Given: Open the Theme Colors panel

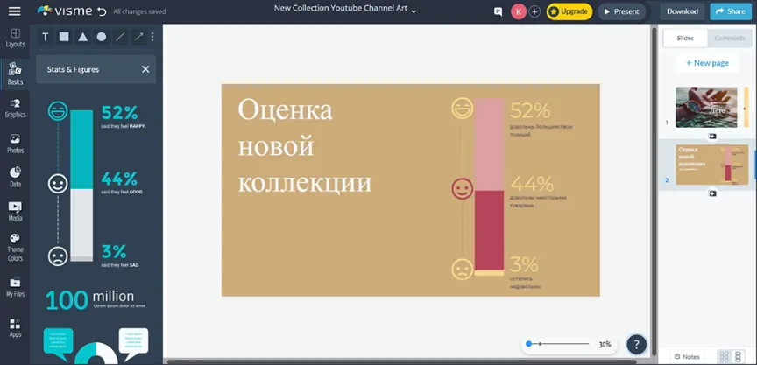Looking at the screenshot, I should point(15,248).
